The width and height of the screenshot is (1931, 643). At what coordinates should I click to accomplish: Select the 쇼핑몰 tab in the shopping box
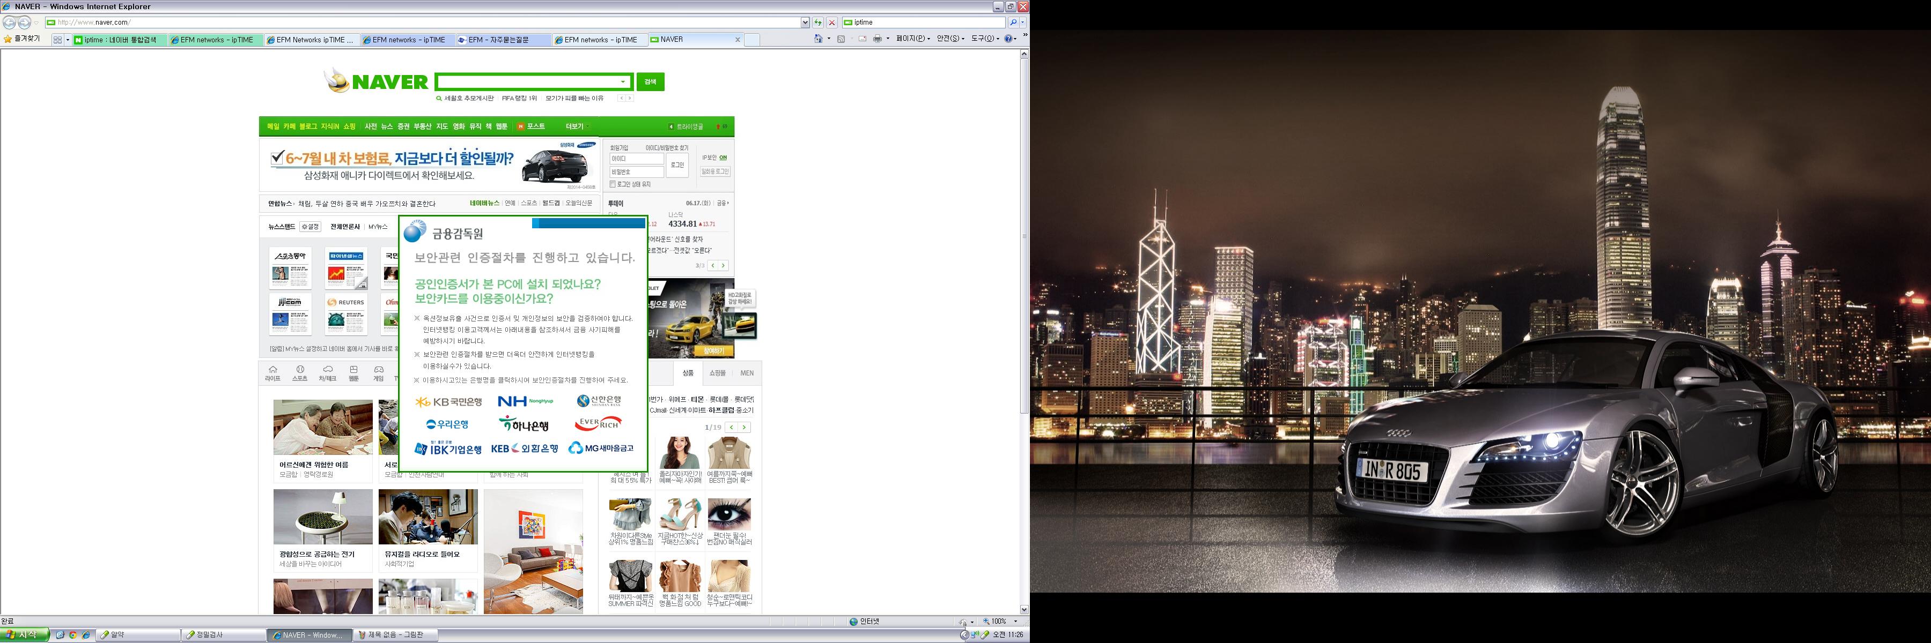[717, 373]
